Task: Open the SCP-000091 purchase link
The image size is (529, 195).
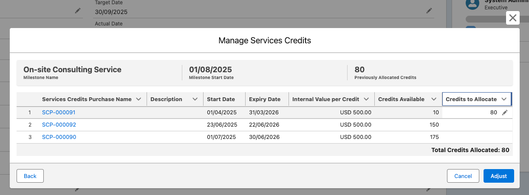Action: 59,113
